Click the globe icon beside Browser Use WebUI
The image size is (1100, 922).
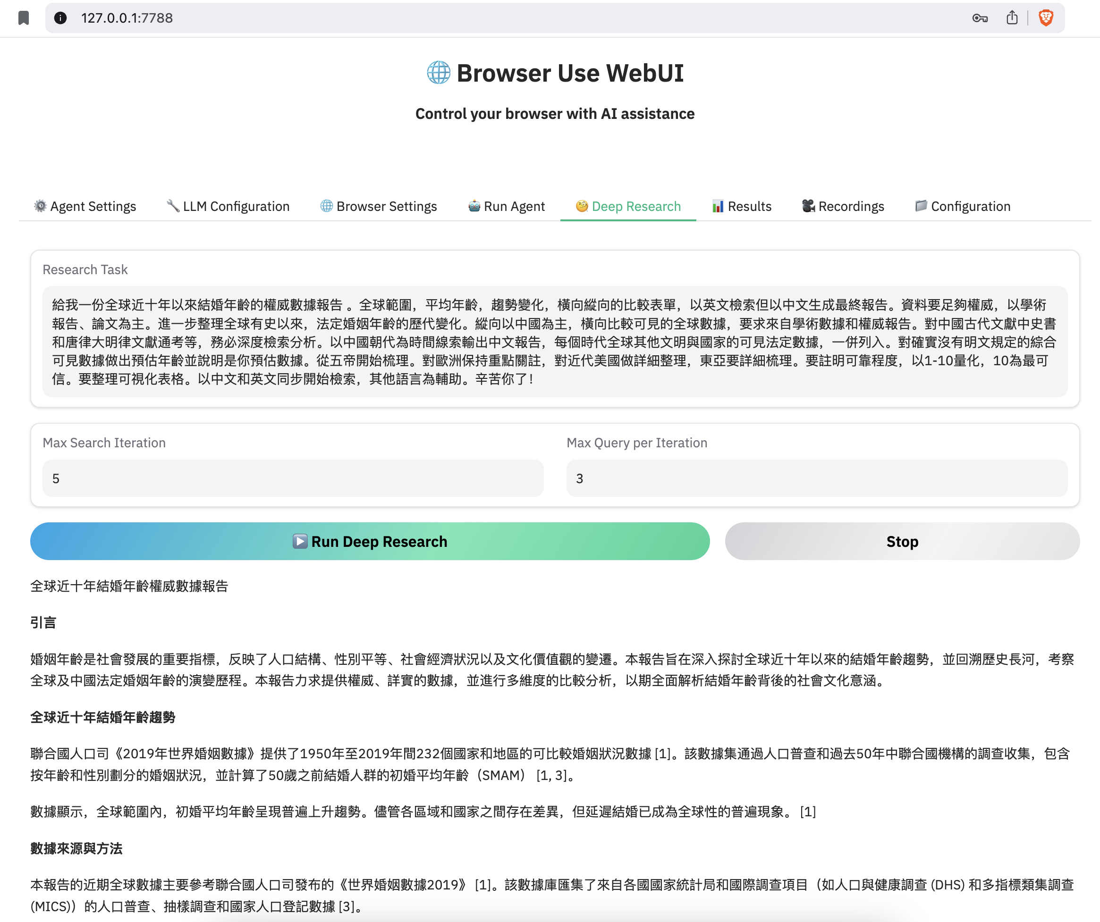pyautogui.click(x=439, y=73)
